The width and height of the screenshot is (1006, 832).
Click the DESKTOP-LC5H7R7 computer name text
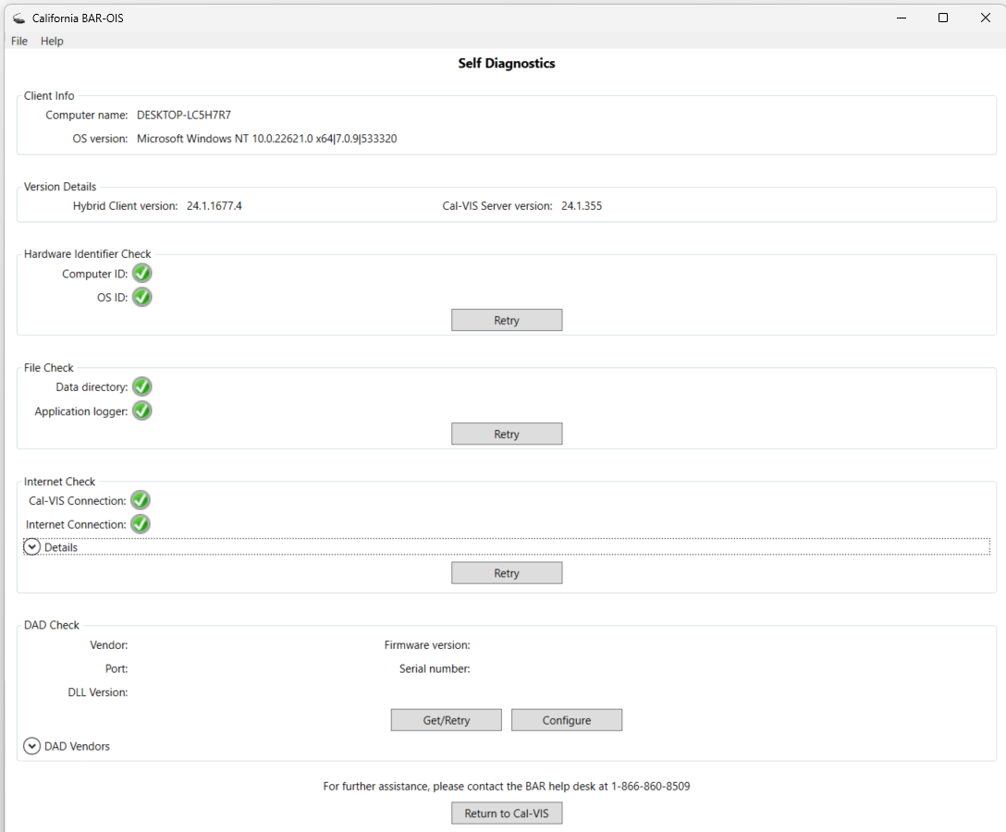(x=183, y=116)
